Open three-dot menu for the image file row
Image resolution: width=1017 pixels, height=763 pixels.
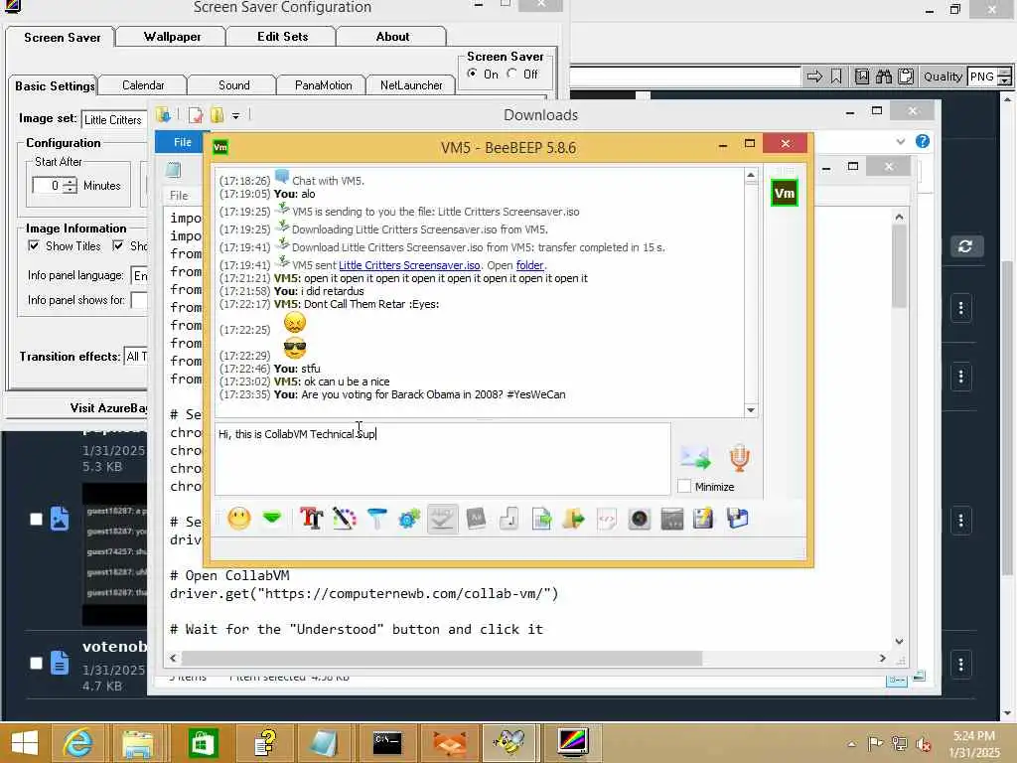[x=961, y=521]
